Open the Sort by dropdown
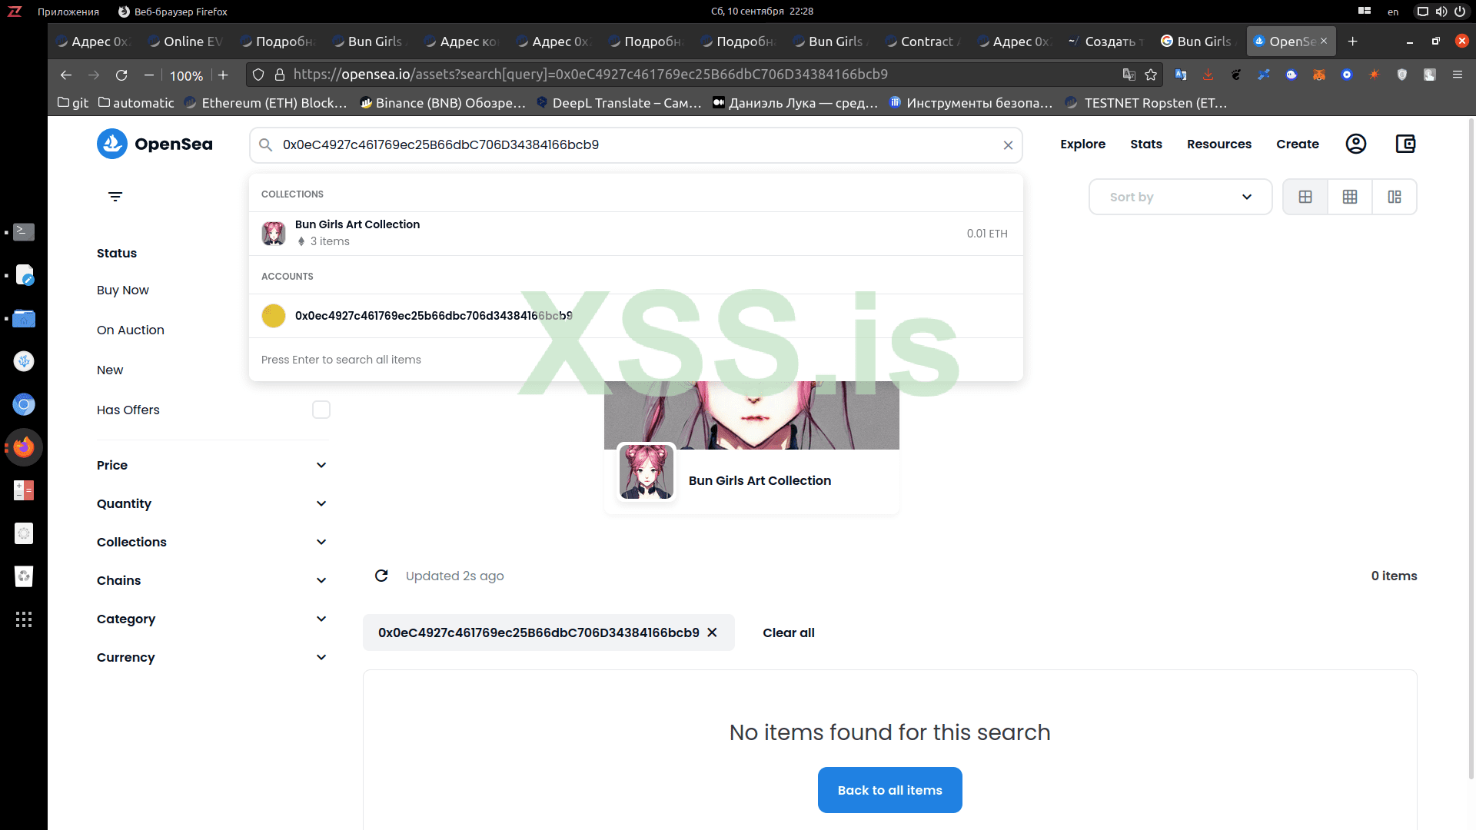This screenshot has width=1476, height=830. [x=1180, y=197]
